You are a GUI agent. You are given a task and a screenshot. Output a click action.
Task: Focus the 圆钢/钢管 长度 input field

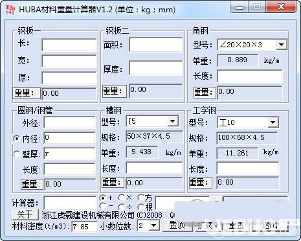[69, 169]
